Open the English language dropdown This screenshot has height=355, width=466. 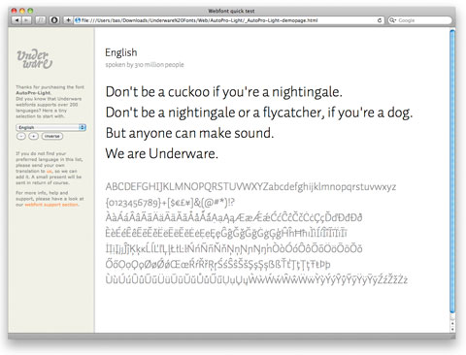click(x=50, y=127)
